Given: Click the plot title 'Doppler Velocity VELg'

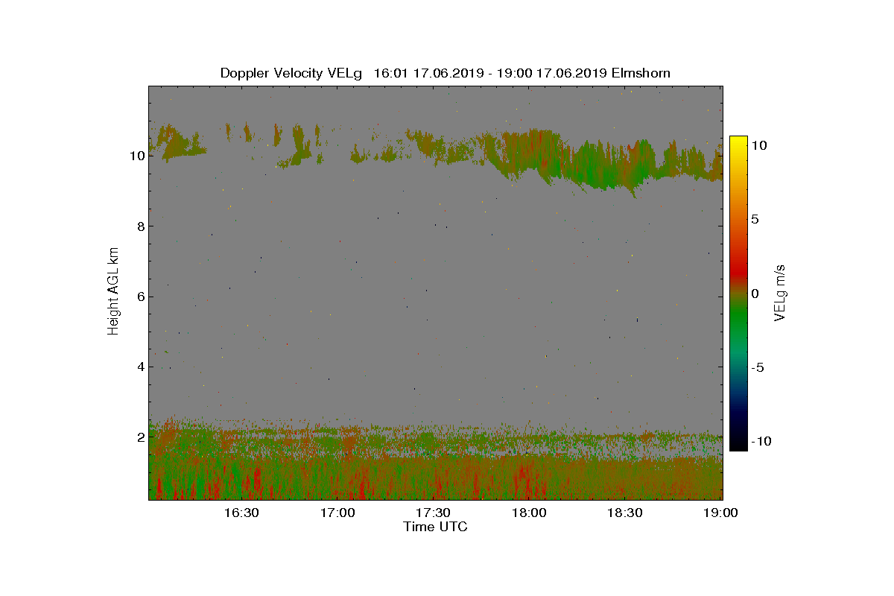Looking at the screenshot, I should 291,73.
